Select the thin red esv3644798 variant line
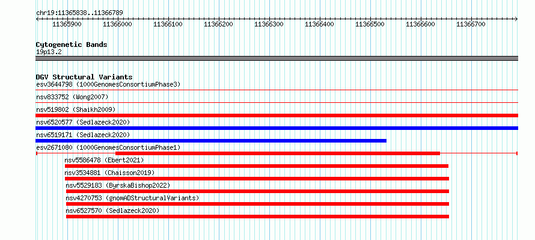 tap(277, 90)
